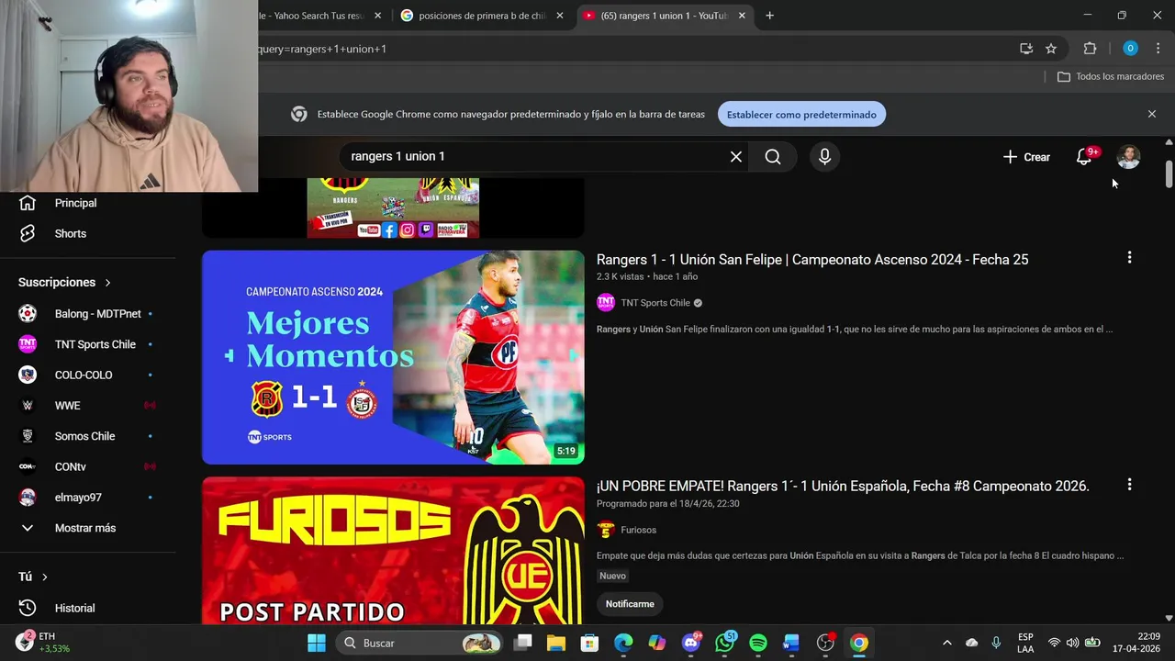Expand the Suscripciones section arrow
The image size is (1175, 661).
point(107,283)
